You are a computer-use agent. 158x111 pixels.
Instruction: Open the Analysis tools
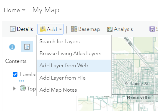(120, 29)
